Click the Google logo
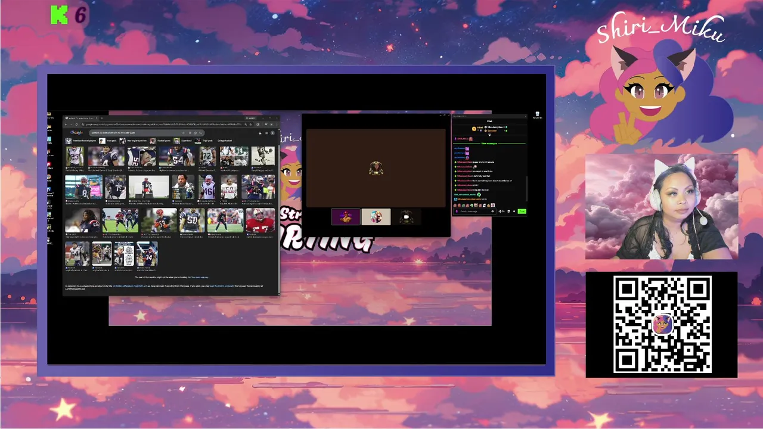763x429 pixels. (x=76, y=133)
